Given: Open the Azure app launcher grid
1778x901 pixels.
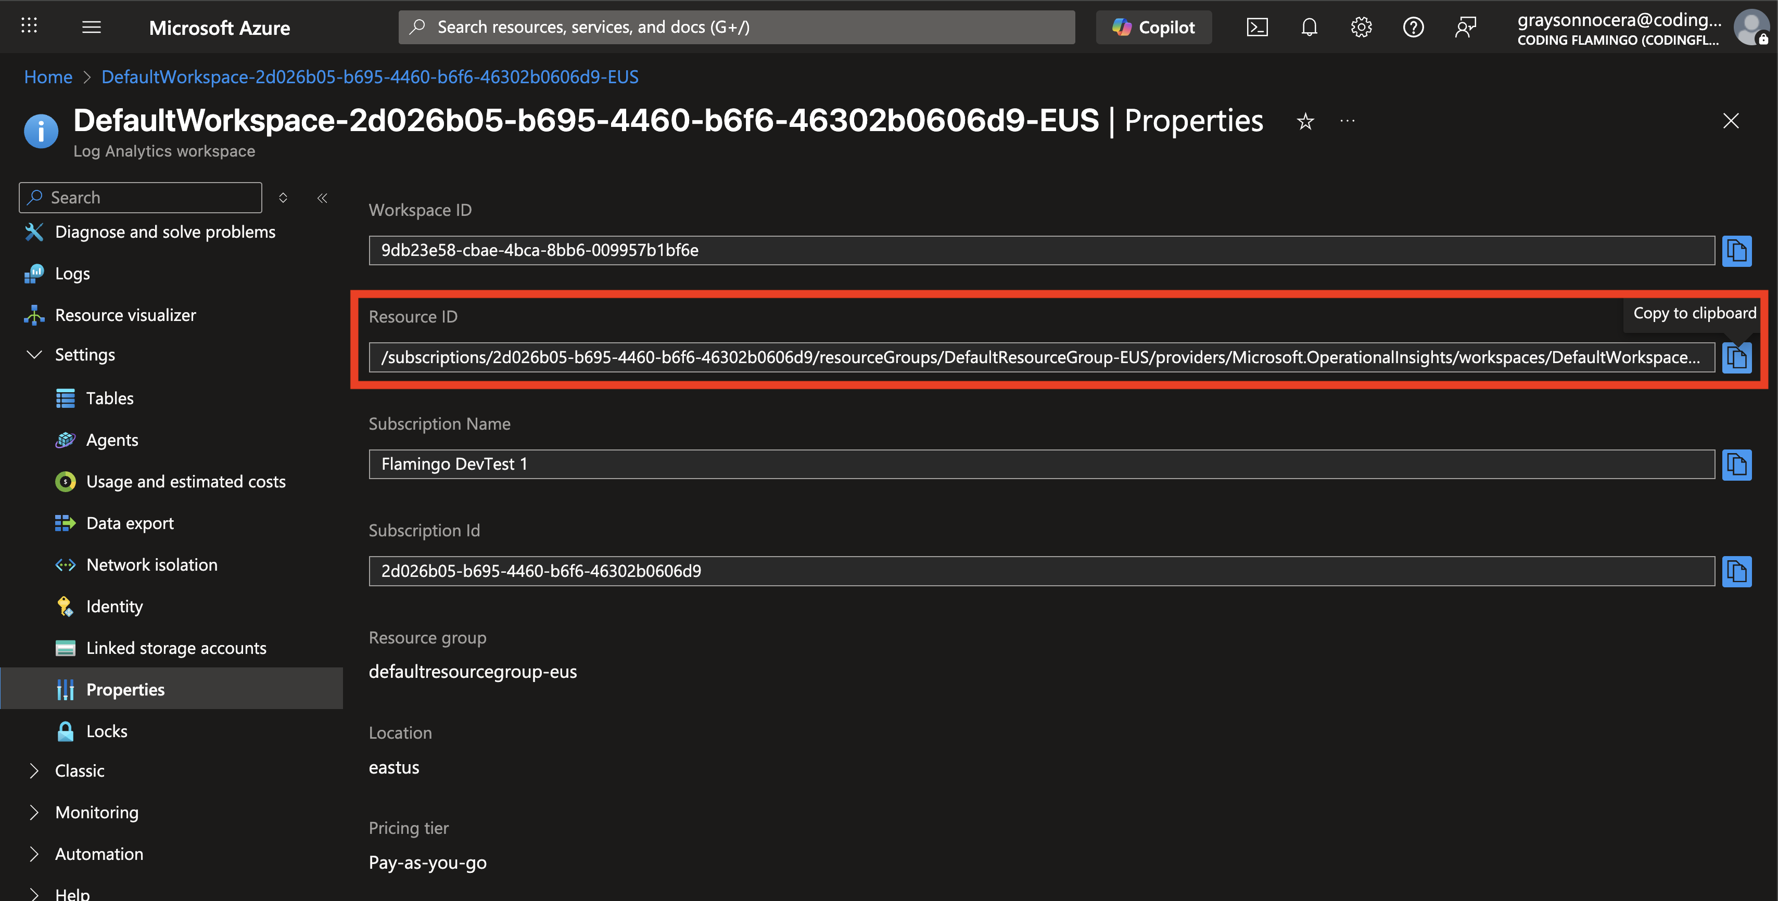Looking at the screenshot, I should (29, 25).
